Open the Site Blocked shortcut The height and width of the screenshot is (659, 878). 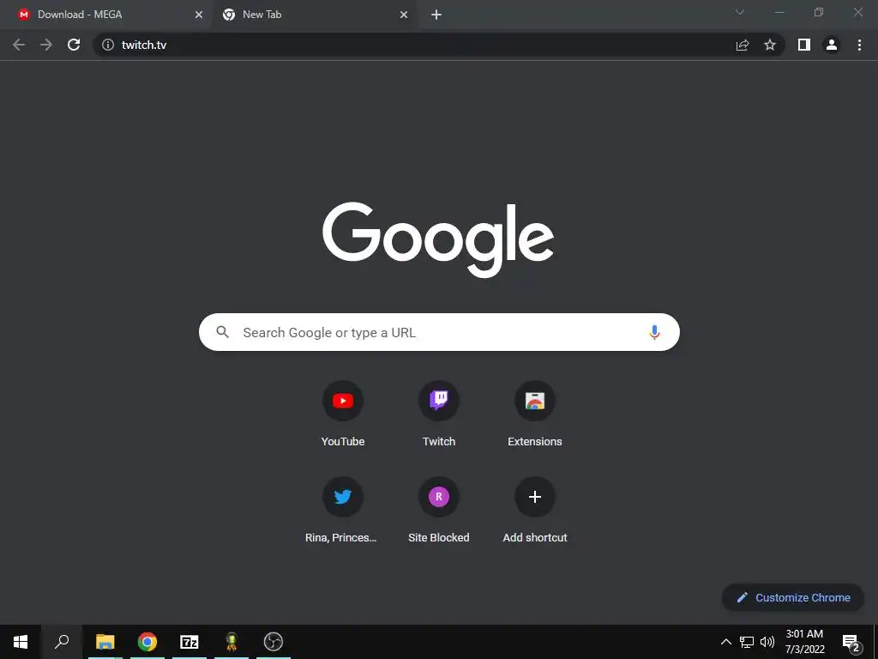(x=439, y=511)
